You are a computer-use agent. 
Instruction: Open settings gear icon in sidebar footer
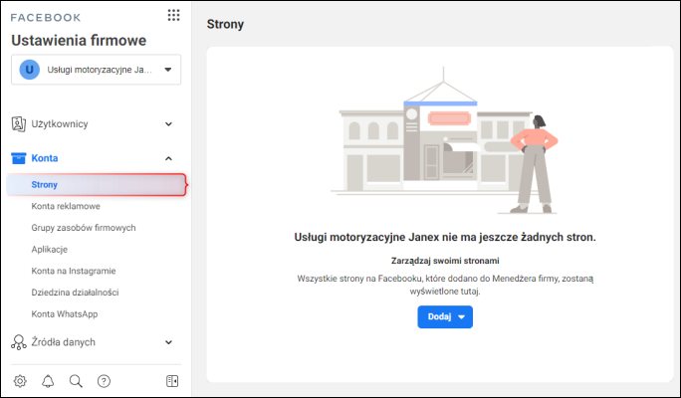pyautogui.click(x=20, y=381)
